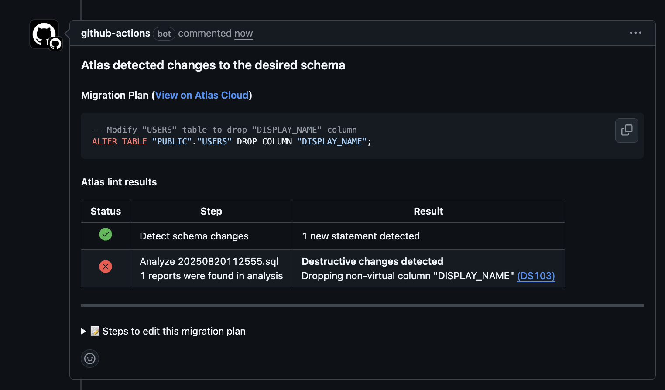Copy the SQL migration code snippet

click(627, 130)
